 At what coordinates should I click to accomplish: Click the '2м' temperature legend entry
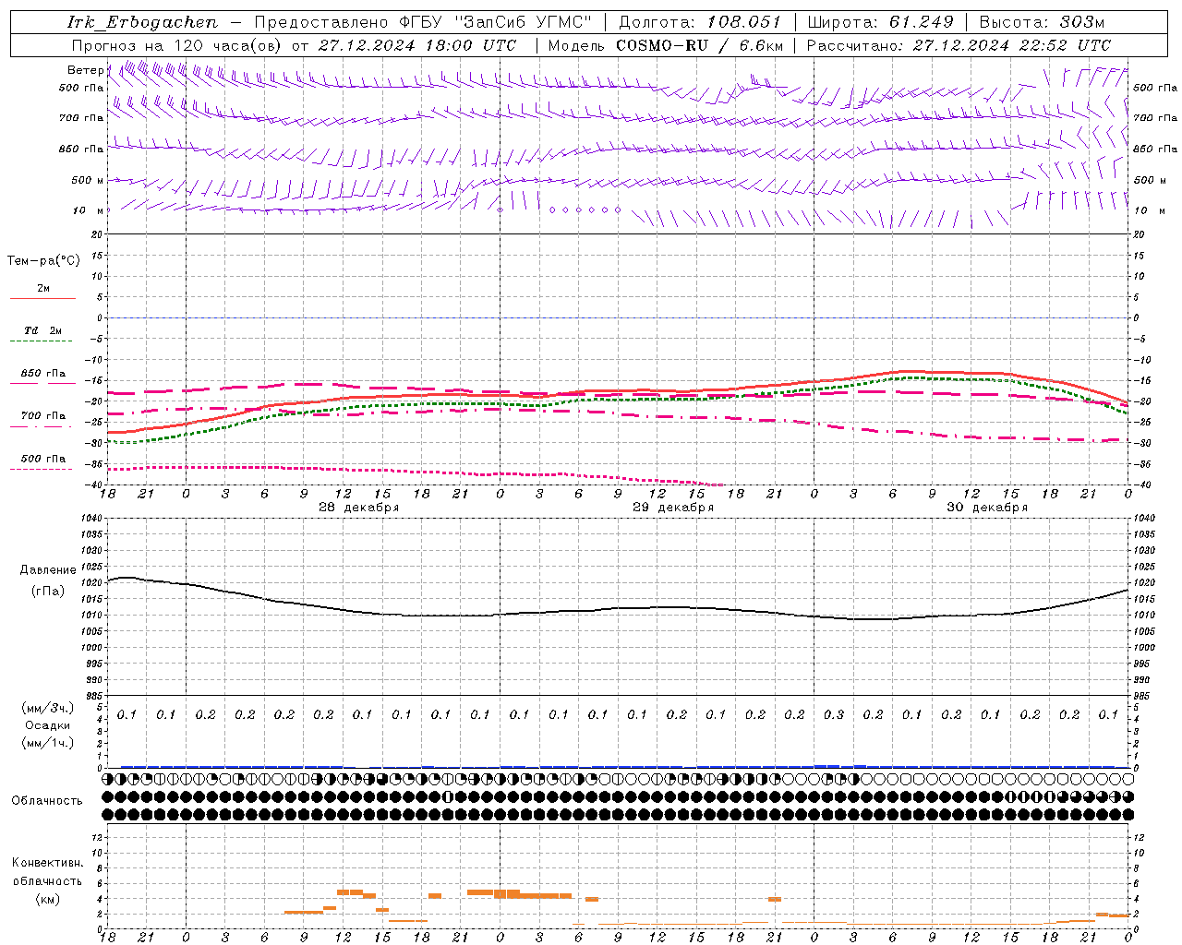pos(43,289)
